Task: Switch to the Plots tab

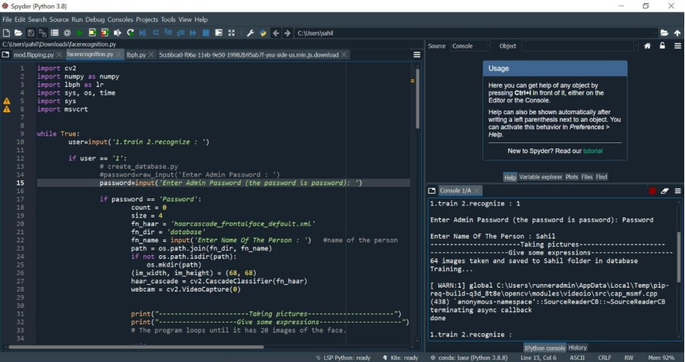Action: click(x=571, y=177)
